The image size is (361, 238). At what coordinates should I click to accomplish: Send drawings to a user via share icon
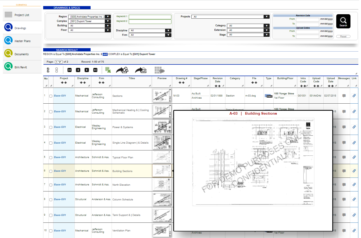pos(122,69)
